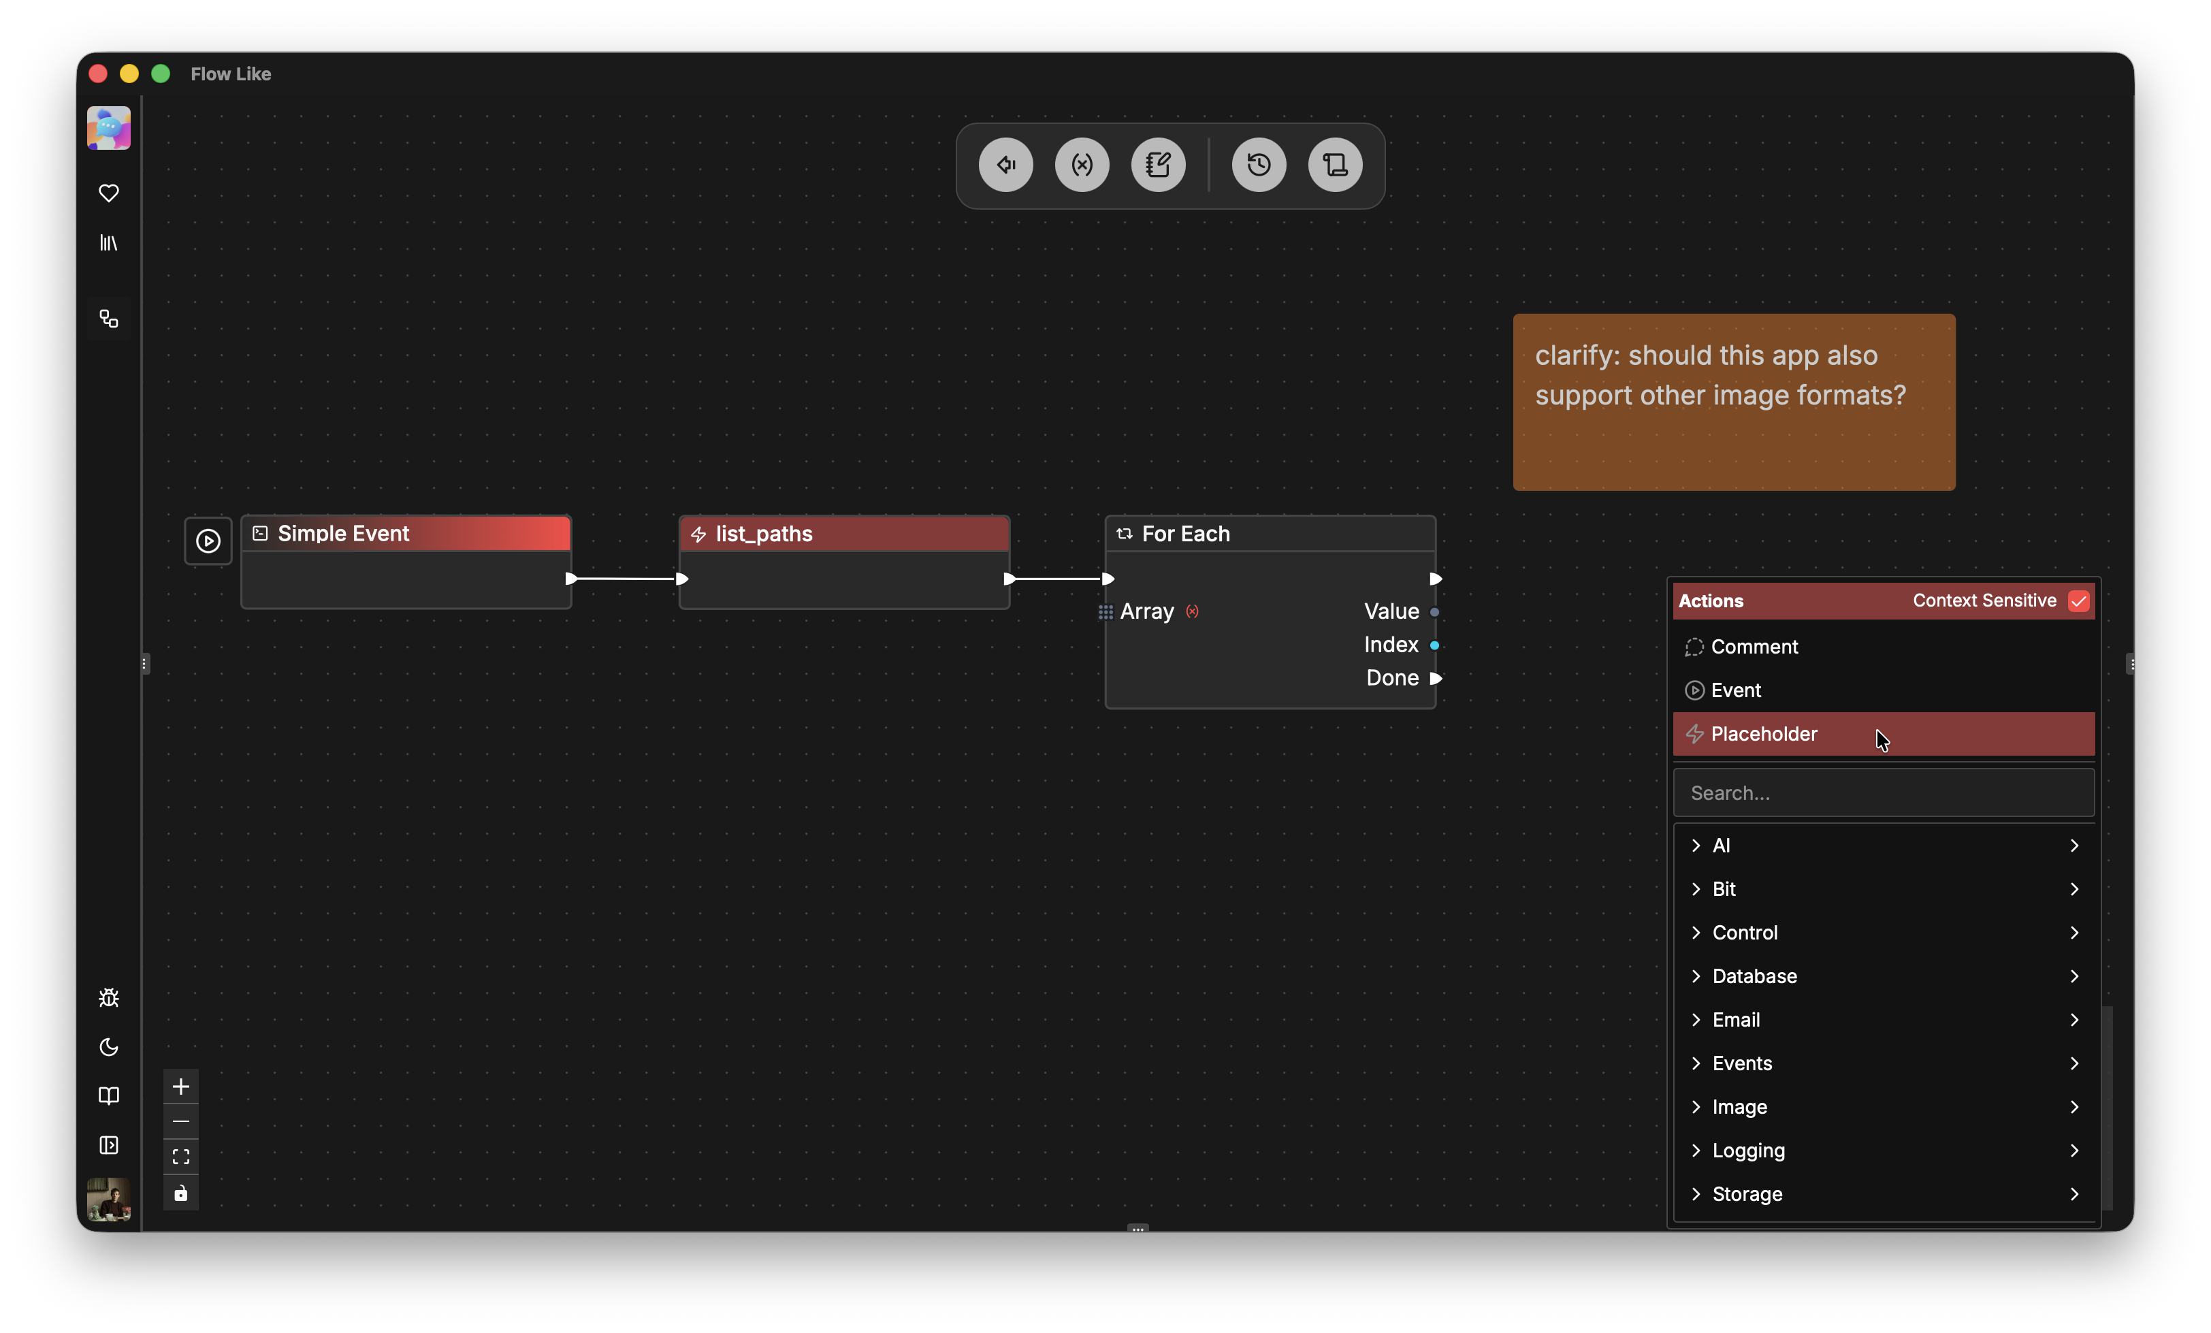Click the Search field in Actions panel
This screenshot has width=2211, height=1333.
pos(1883,792)
